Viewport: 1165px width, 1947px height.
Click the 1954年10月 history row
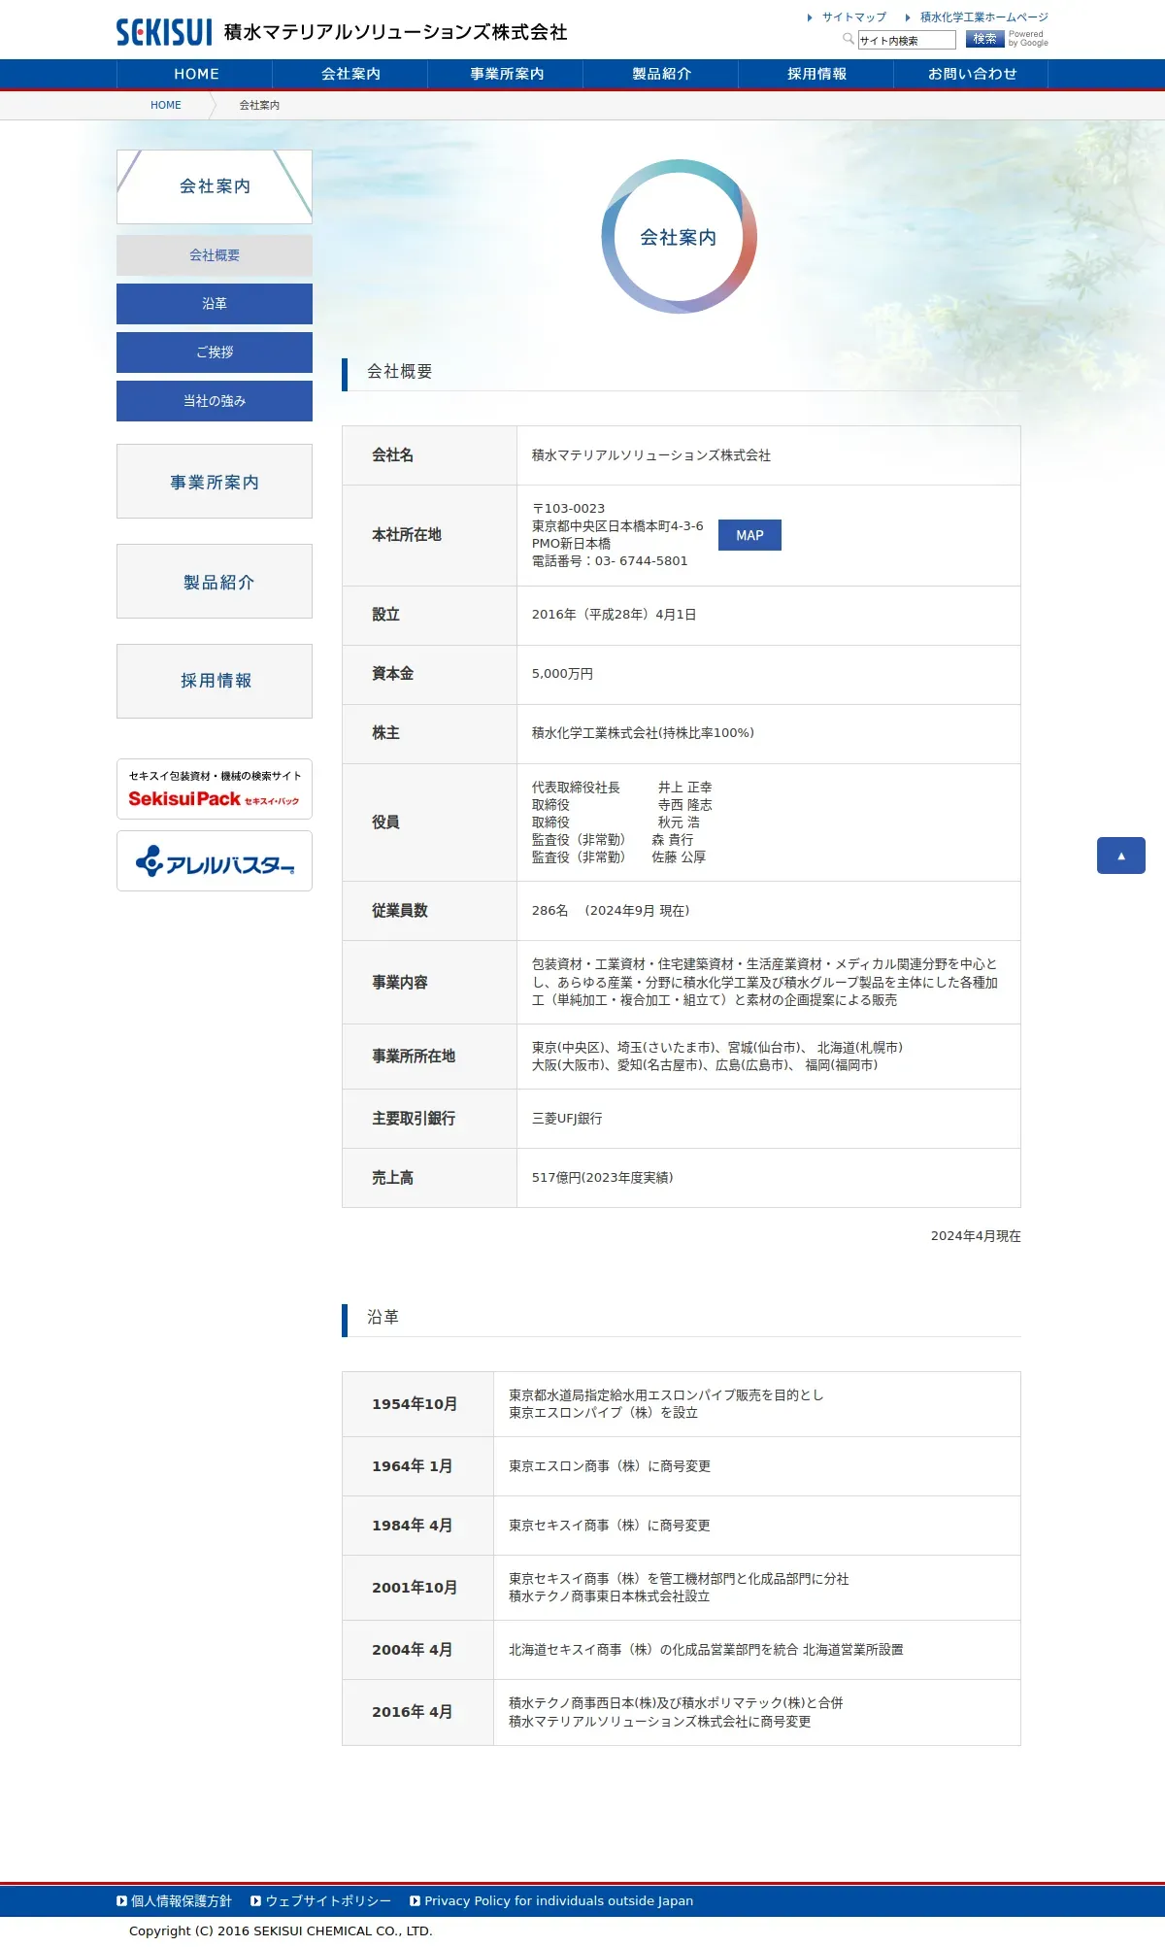[681, 1404]
